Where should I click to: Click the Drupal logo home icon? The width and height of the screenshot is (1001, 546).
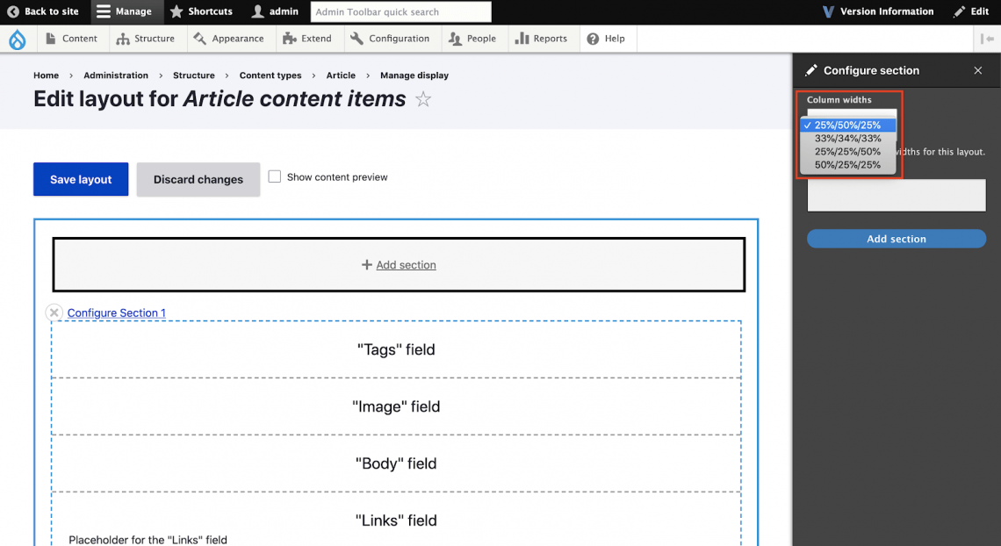18,39
